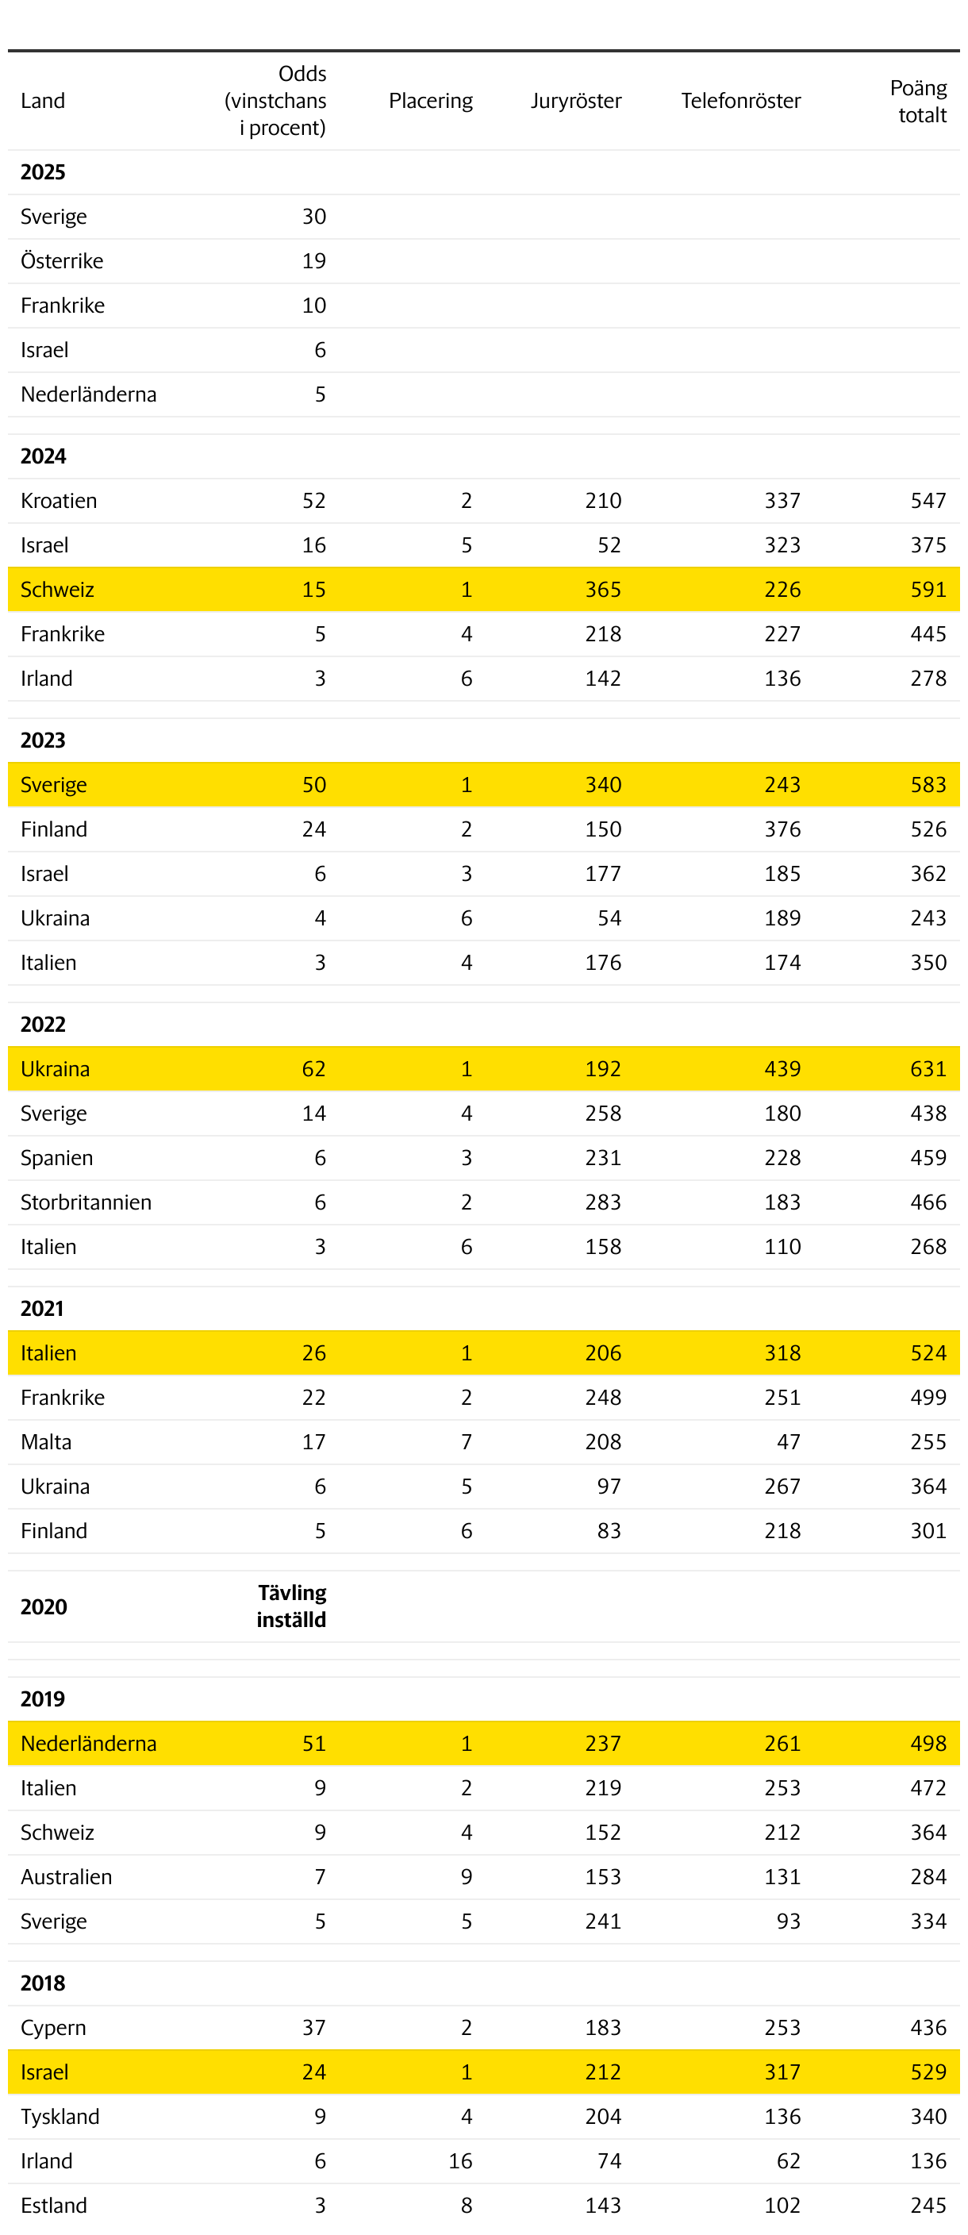
Task: Click the highlighted Schweiz row in 2024
Action: (x=484, y=589)
